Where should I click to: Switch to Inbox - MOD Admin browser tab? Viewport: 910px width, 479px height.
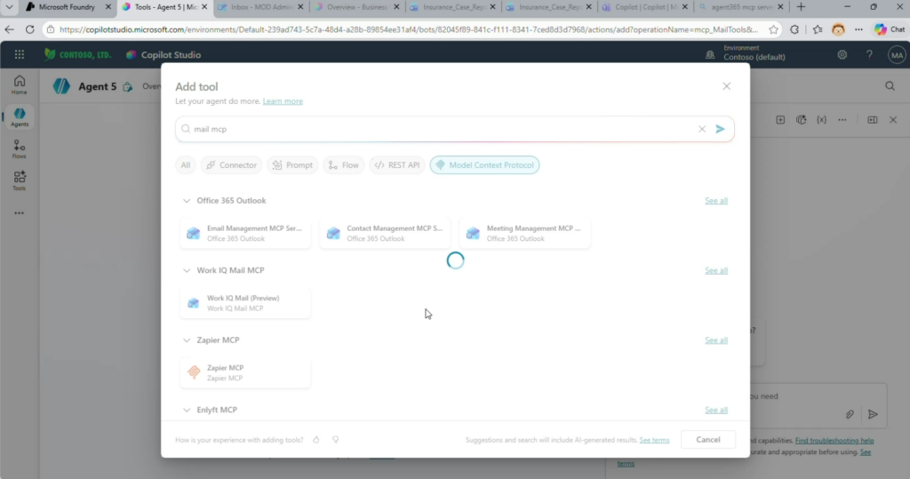260,7
